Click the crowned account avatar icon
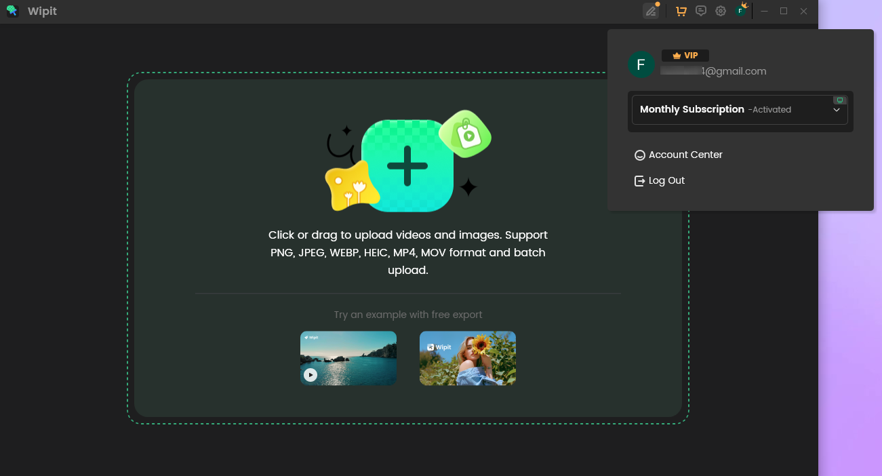The height and width of the screenshot is (476, 882). click(x=740, y=11)
